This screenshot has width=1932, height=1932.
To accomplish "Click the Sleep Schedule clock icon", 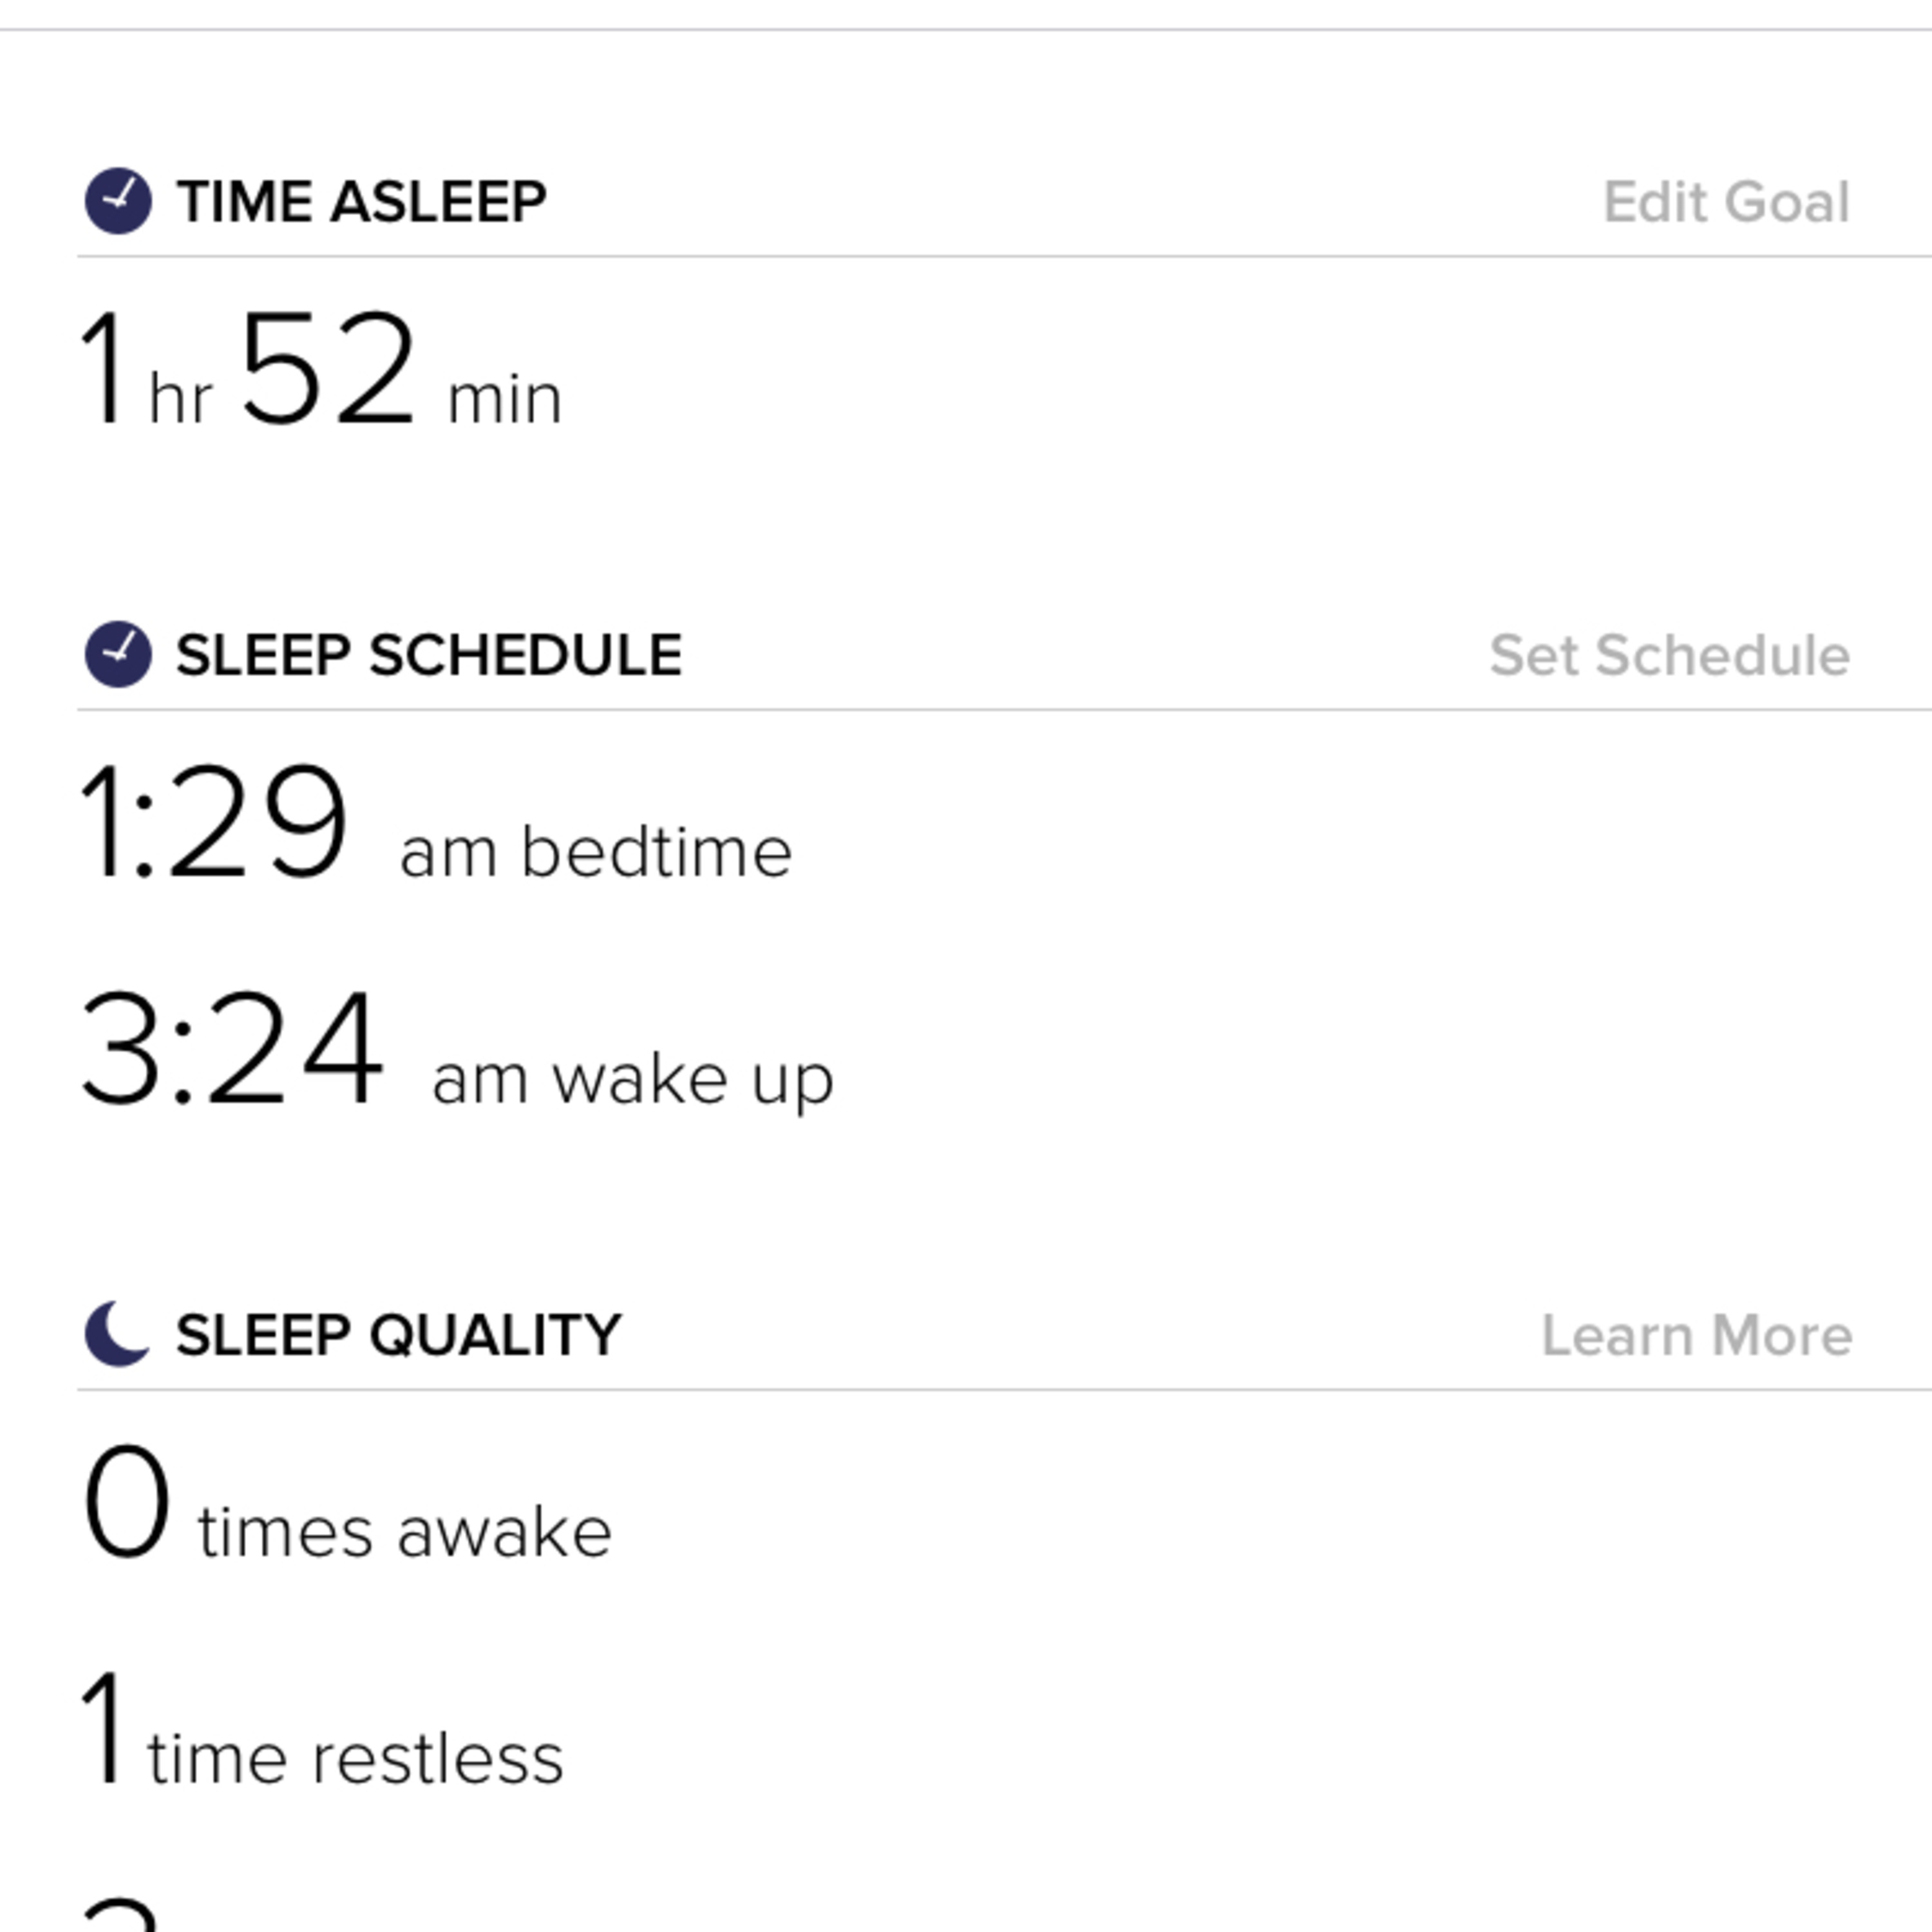I will (x=118, y=655).
